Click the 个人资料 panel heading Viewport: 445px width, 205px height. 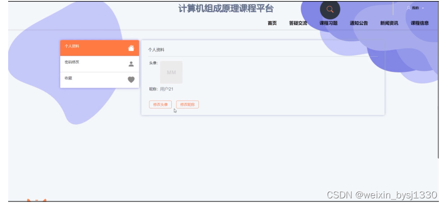[x=156, y=50]
